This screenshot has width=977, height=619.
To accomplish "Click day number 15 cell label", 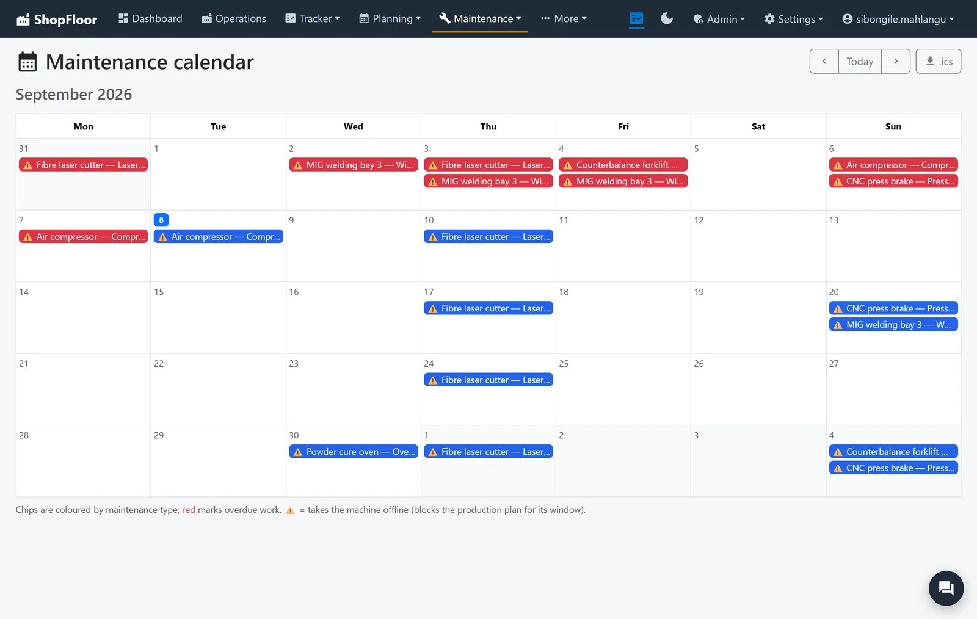I will (x=159, y=292).
